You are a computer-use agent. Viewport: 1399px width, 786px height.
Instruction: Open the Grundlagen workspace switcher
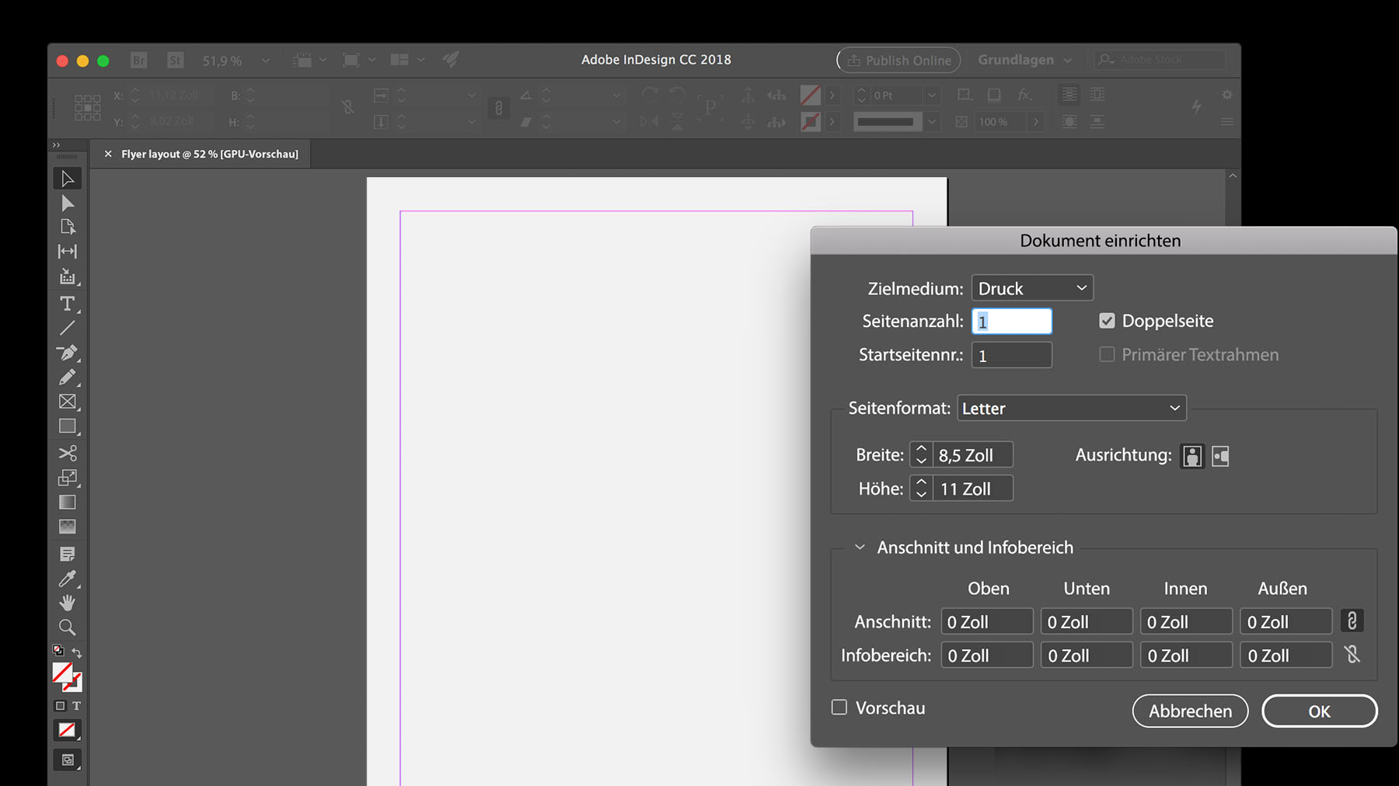point(1024,60)
